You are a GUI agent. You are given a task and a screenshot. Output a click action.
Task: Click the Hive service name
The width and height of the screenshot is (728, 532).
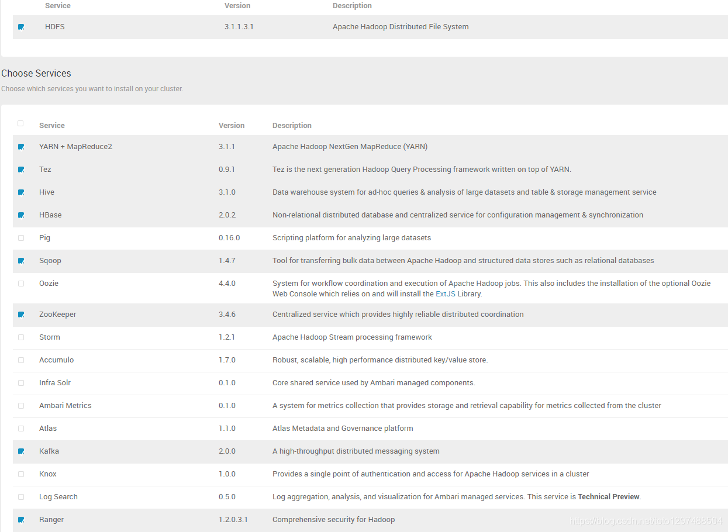click(47, 192)
